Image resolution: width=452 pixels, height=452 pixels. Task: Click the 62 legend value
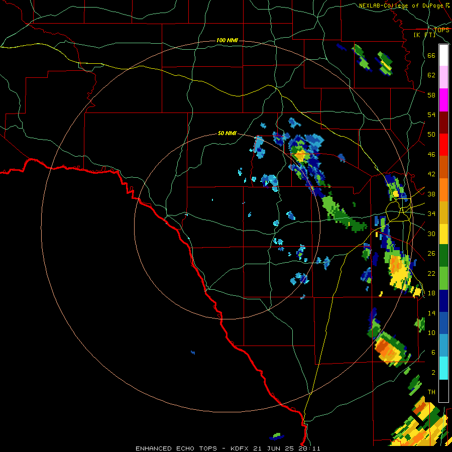[431, 75]
